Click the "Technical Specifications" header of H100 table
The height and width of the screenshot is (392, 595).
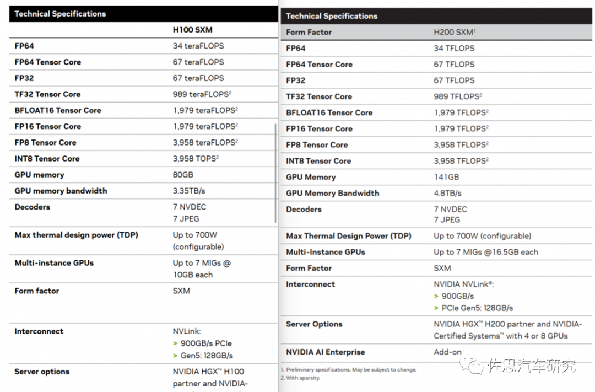click(x=60, y=14)
